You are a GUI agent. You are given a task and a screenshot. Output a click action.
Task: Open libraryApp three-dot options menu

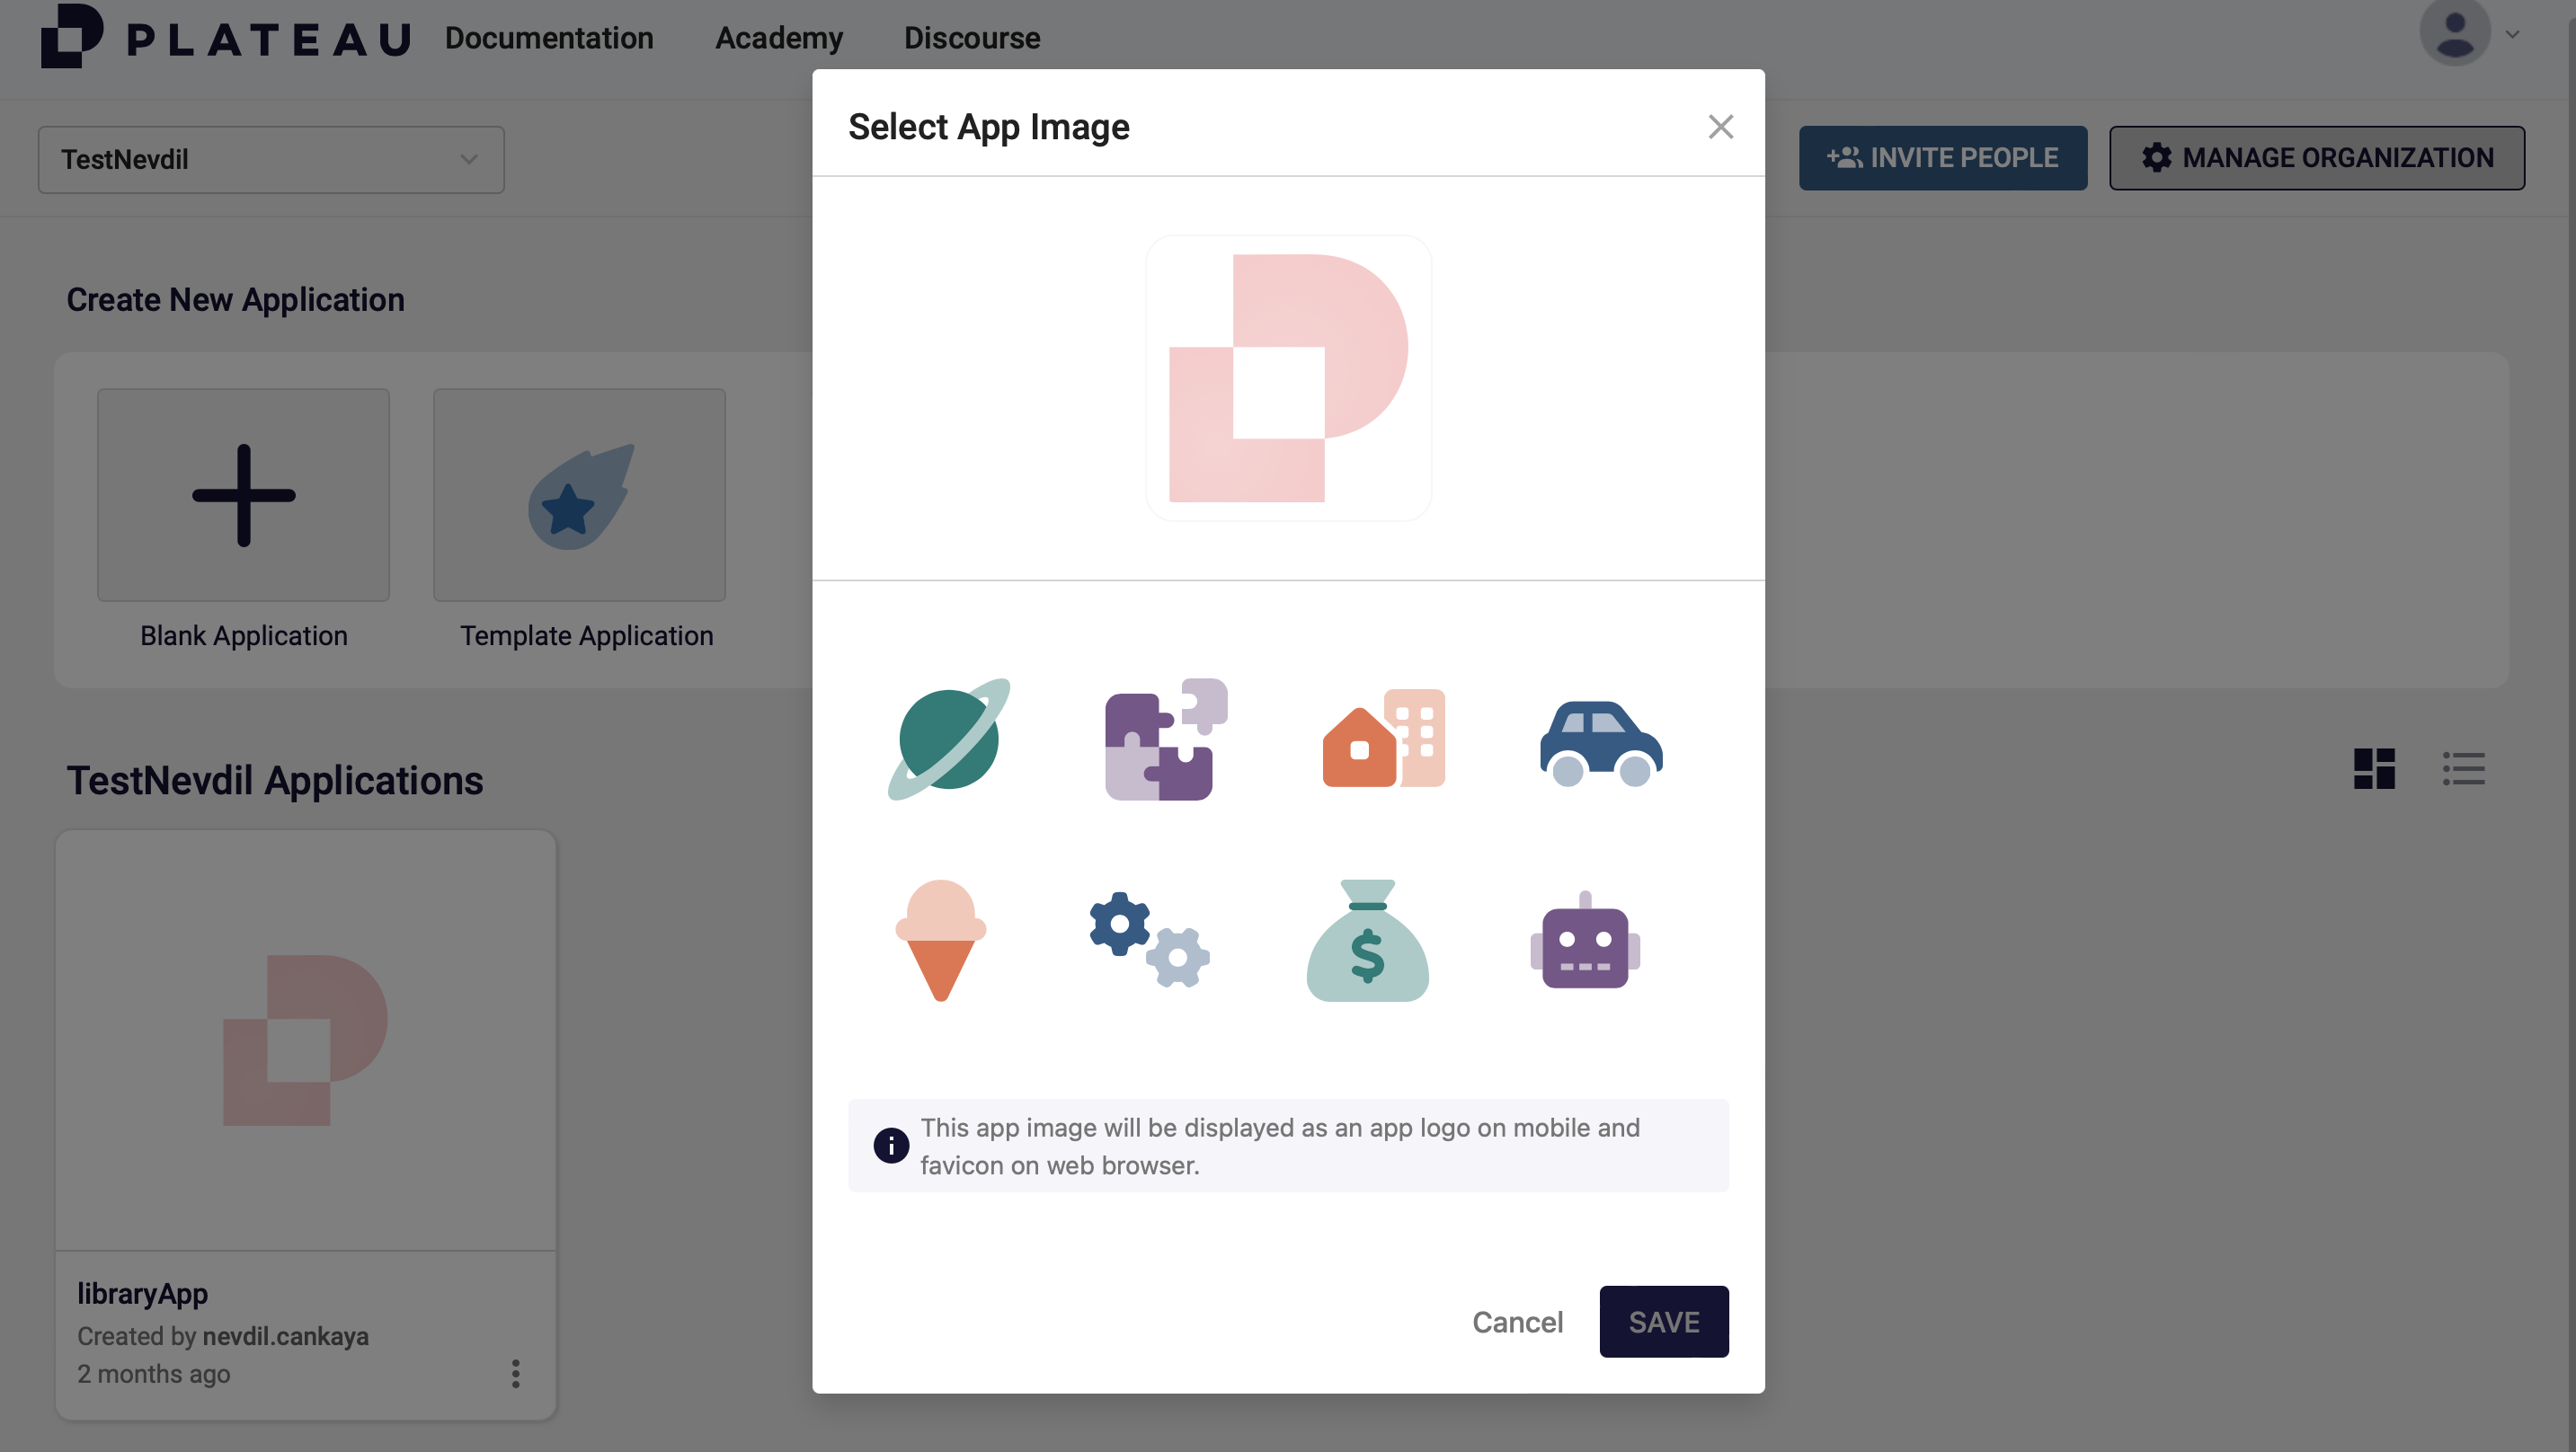[x=516, y=1373]
